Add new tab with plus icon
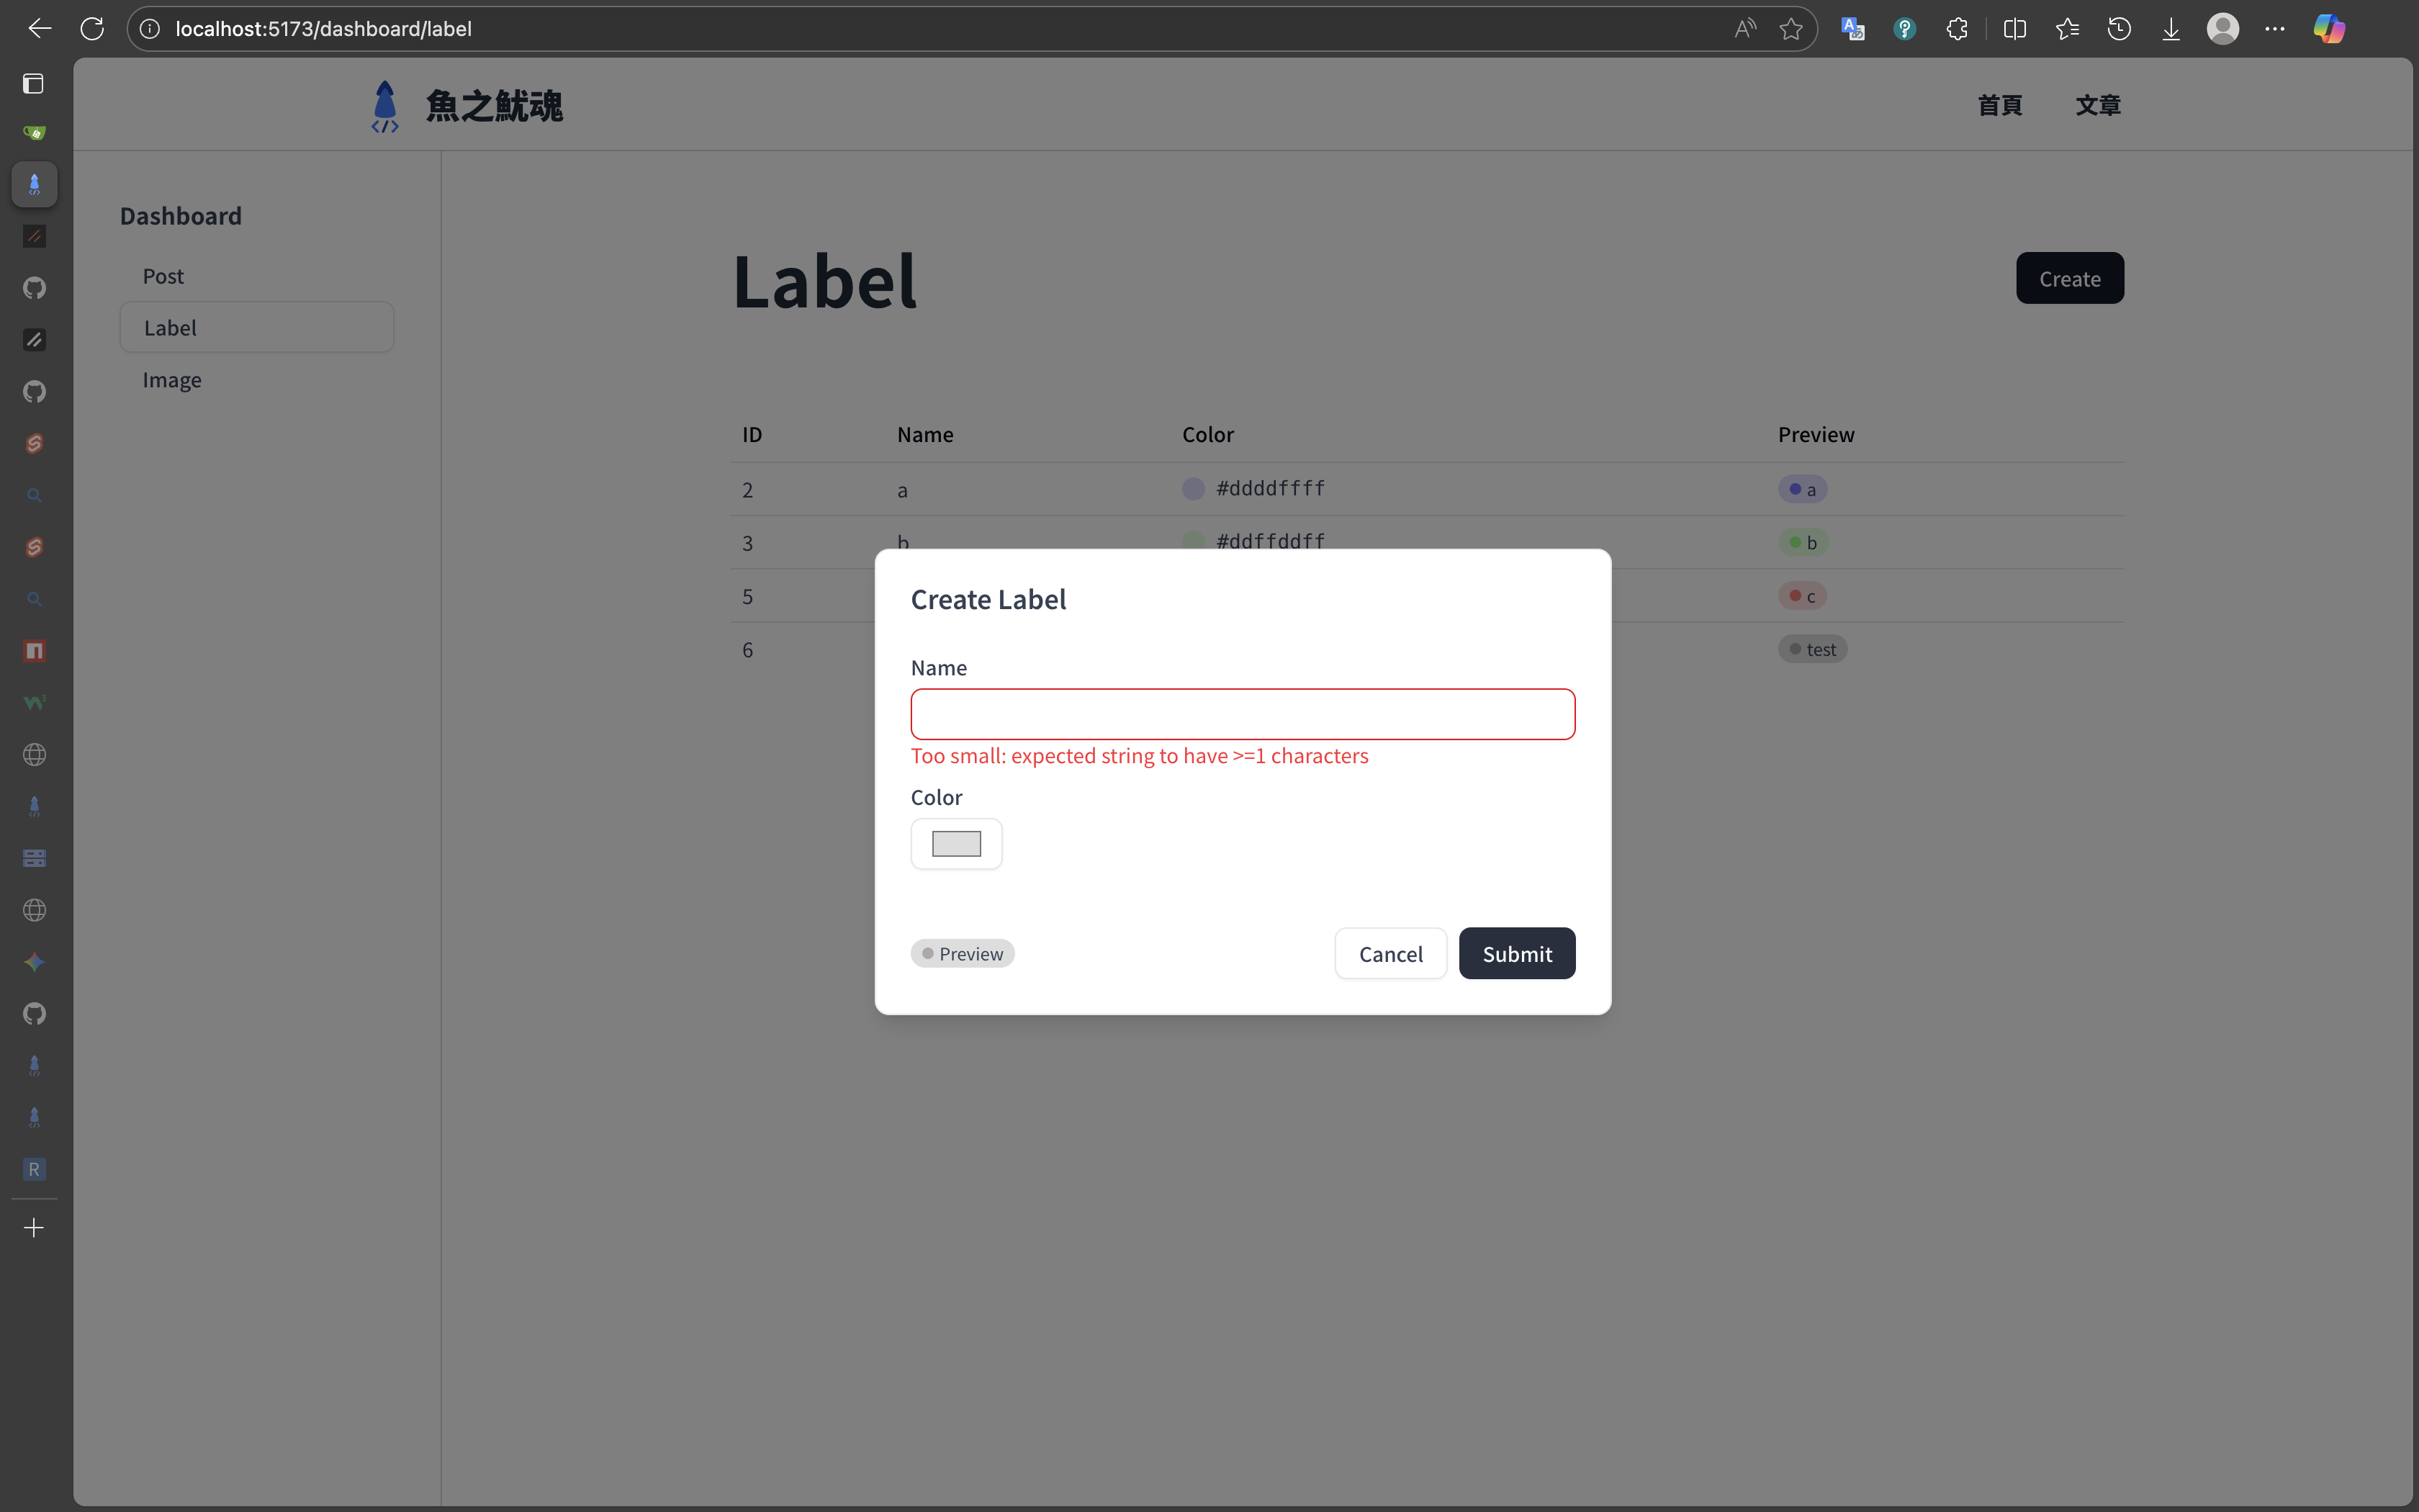 34,1227
